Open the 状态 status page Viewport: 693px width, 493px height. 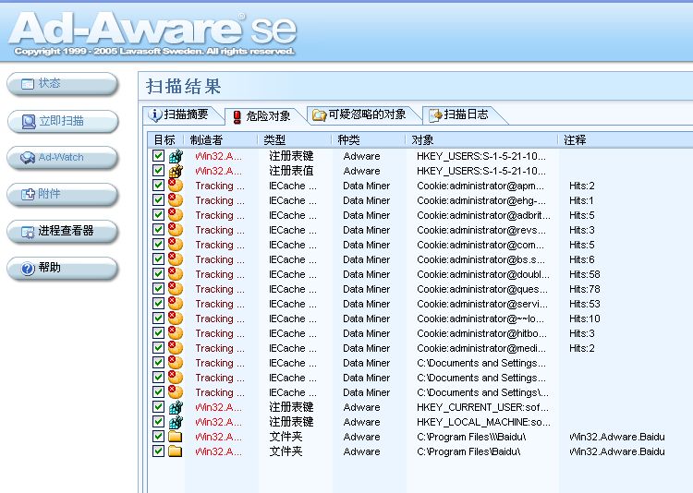click(x=63, y=84)
